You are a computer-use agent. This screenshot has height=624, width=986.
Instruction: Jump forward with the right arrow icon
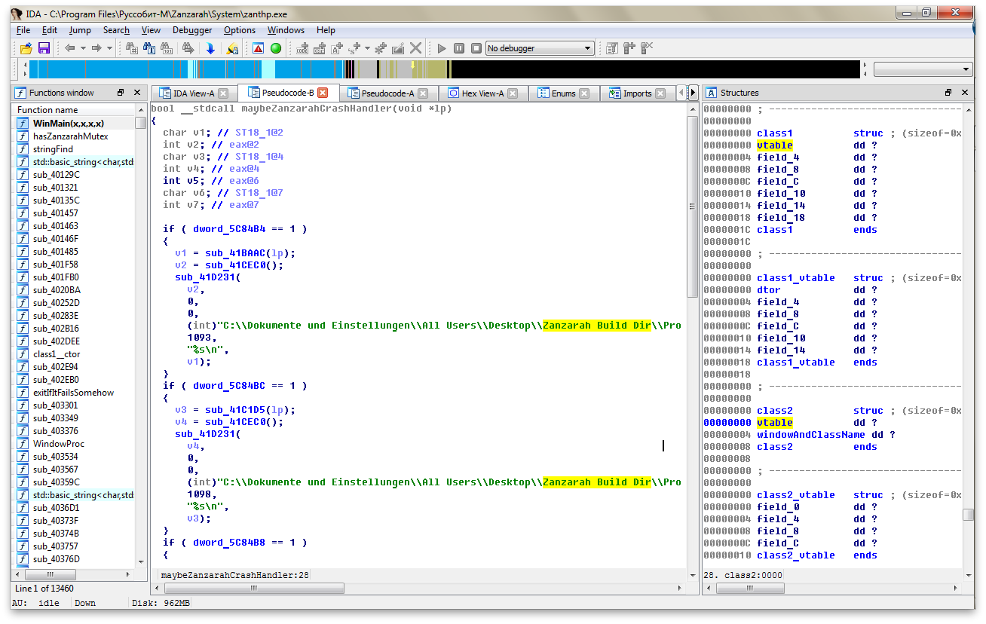96,48
